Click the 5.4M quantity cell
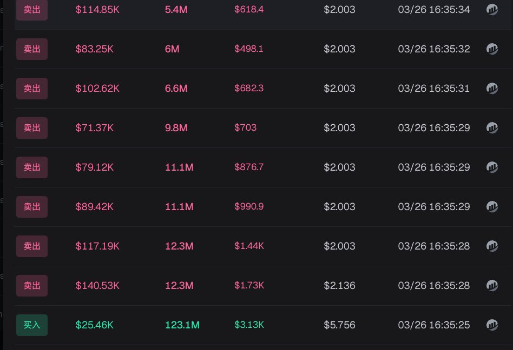Screen dimensions: 513x350 176,10
